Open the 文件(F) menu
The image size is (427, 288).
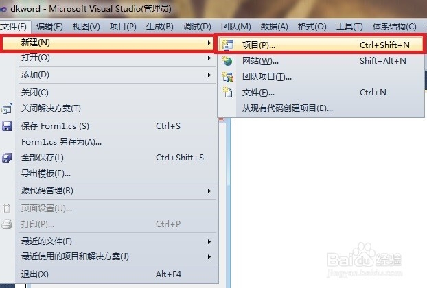[14, 27]
